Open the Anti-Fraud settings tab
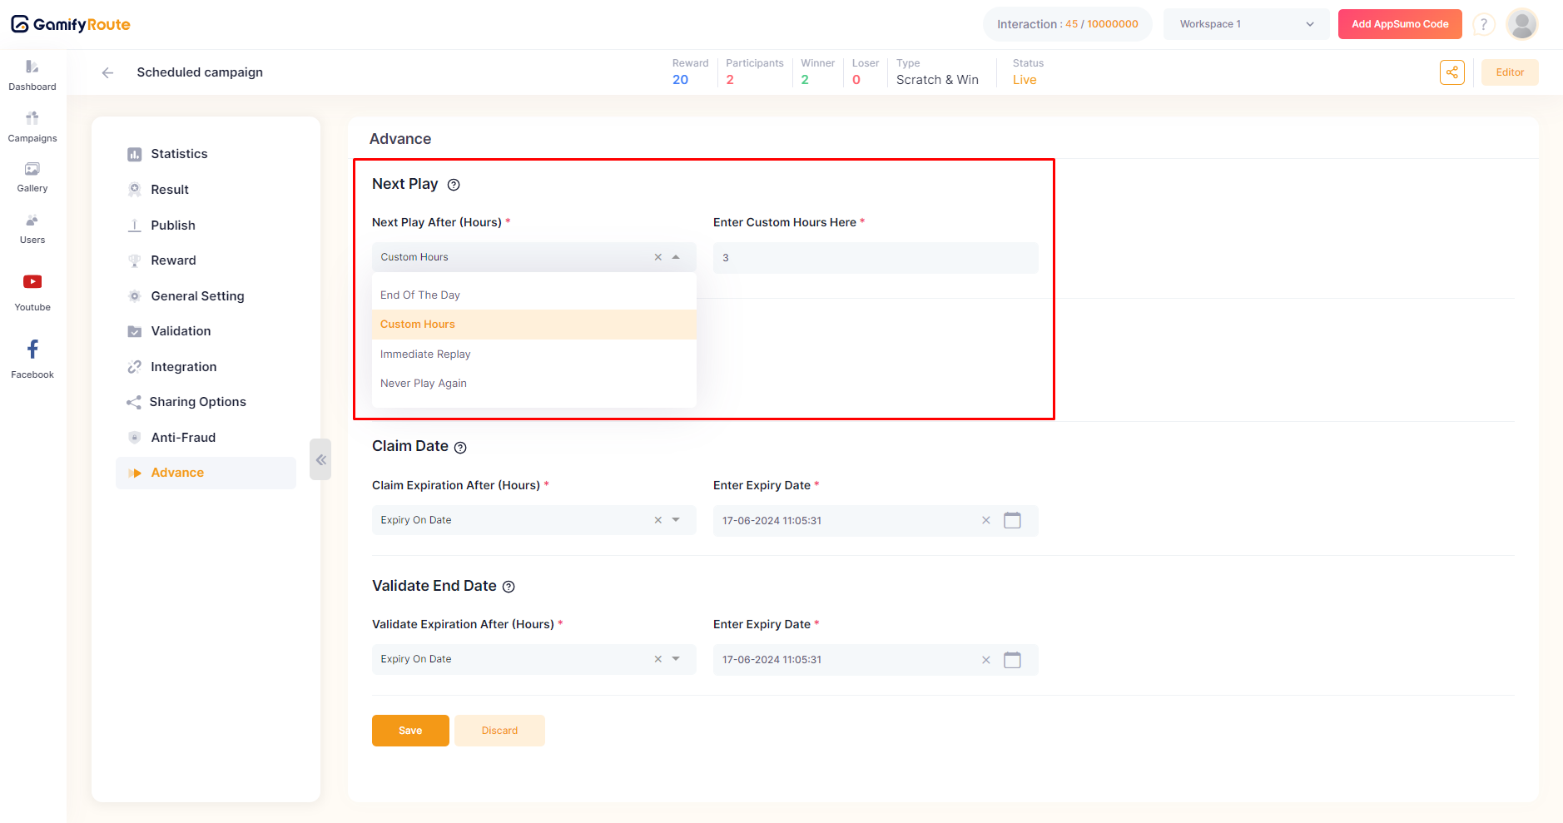 click(183, 438)
